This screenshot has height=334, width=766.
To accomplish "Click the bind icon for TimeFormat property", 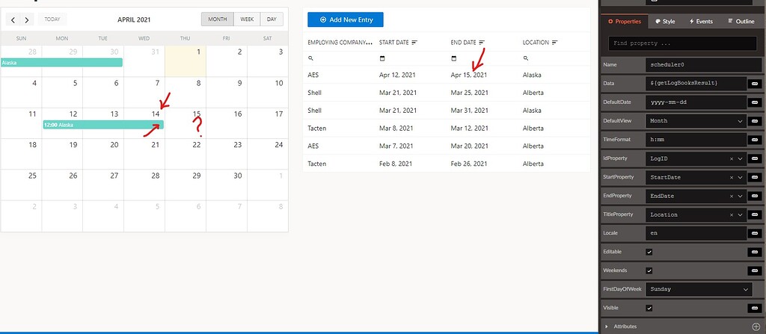I will pos(754,140).
